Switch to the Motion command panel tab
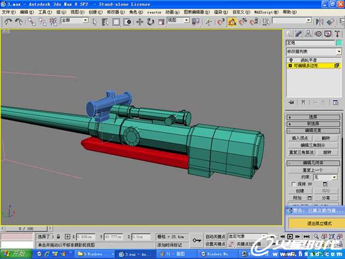The width and height of the screenshot is (345, 259). [x=318, y=33]
